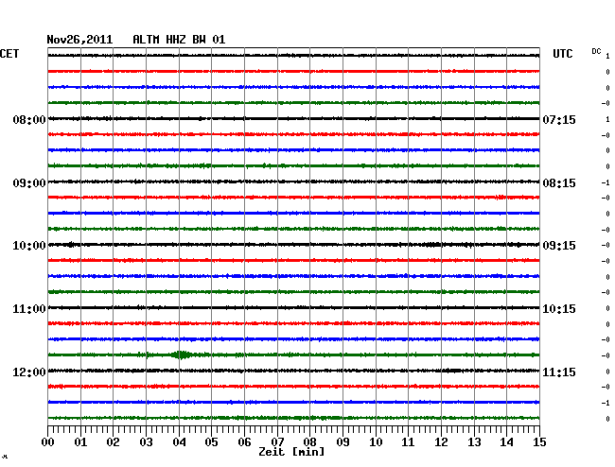The width and height of the screenshot is (615, 467).
Task: Click the 07:15 UTC time label
Action: 559,120
